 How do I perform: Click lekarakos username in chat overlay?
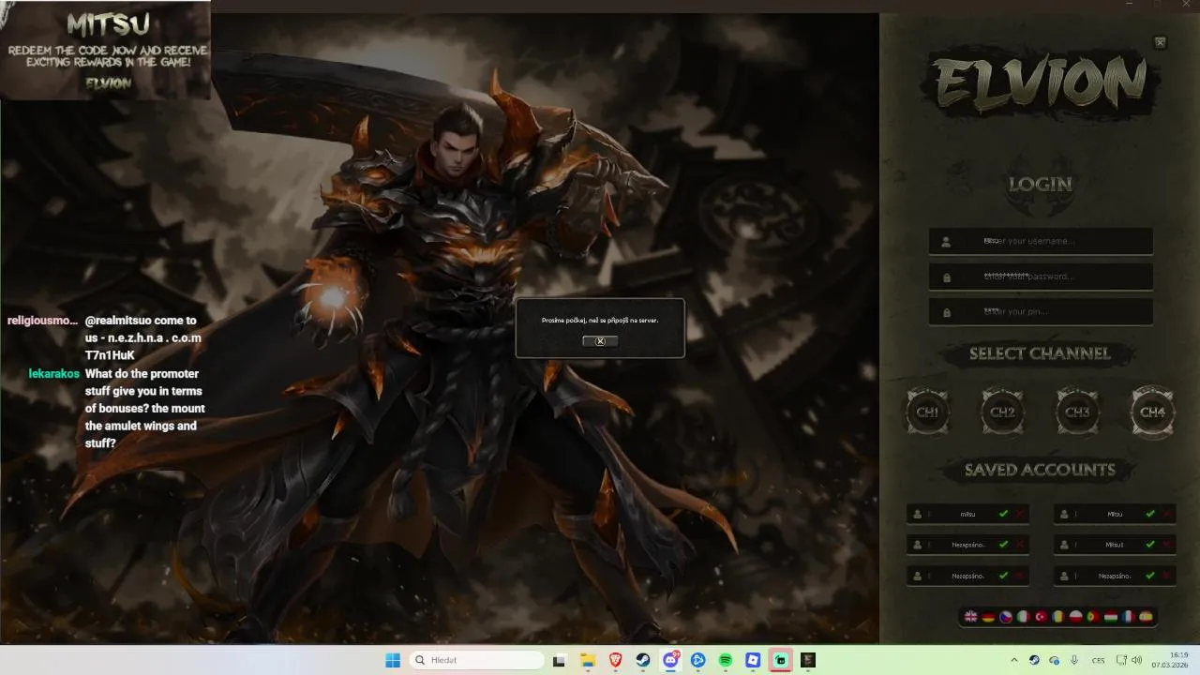[x=54, y=374]
